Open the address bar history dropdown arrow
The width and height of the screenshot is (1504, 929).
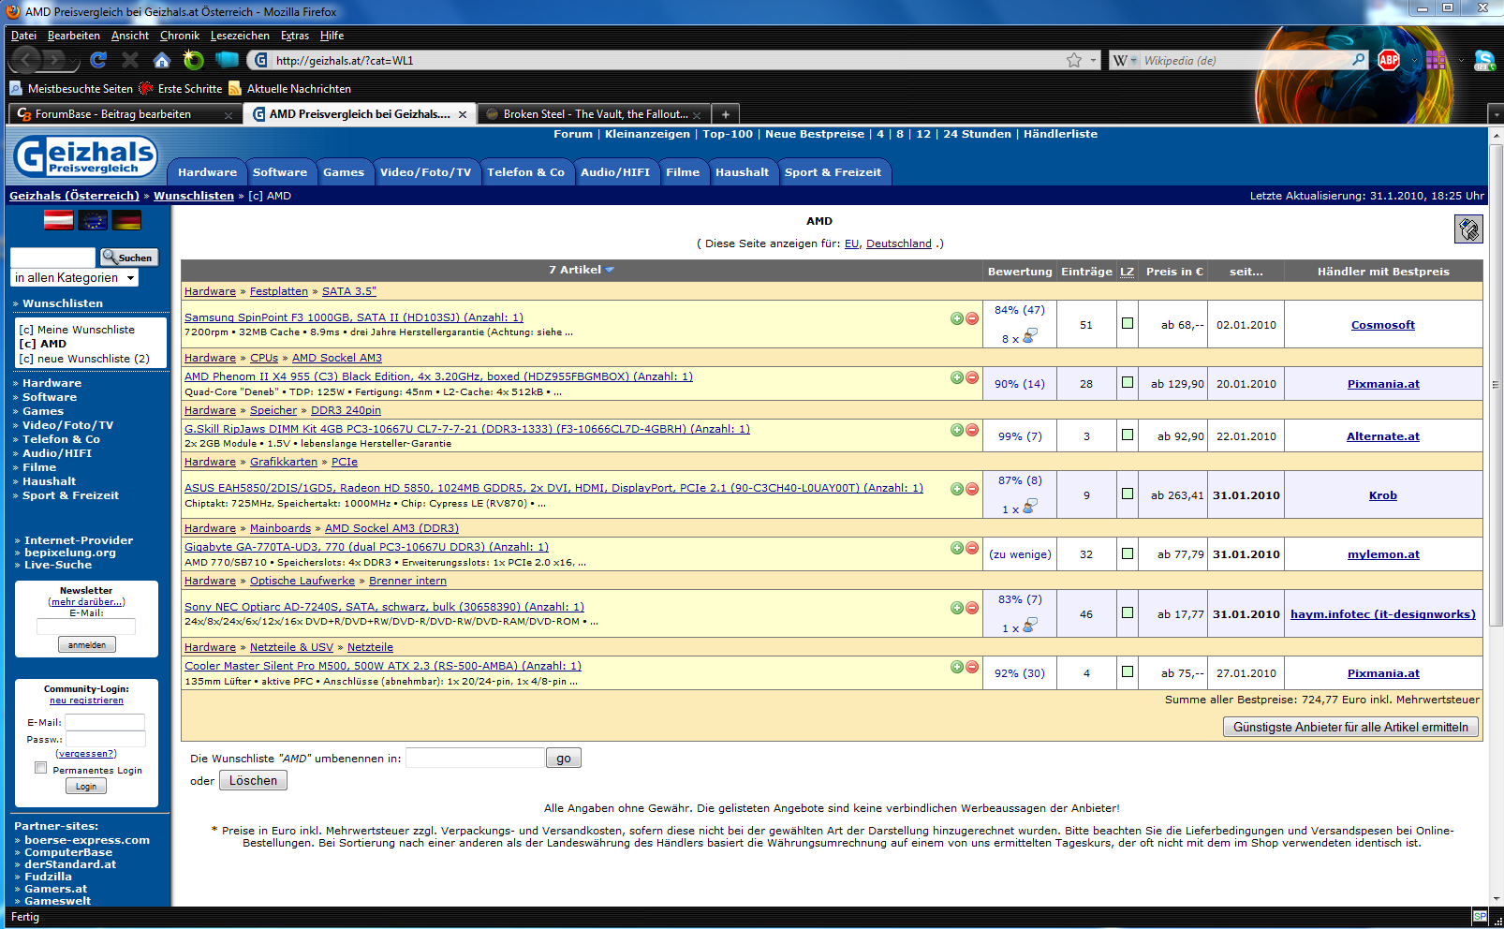pyautogui.click(x=1093, y=60)
